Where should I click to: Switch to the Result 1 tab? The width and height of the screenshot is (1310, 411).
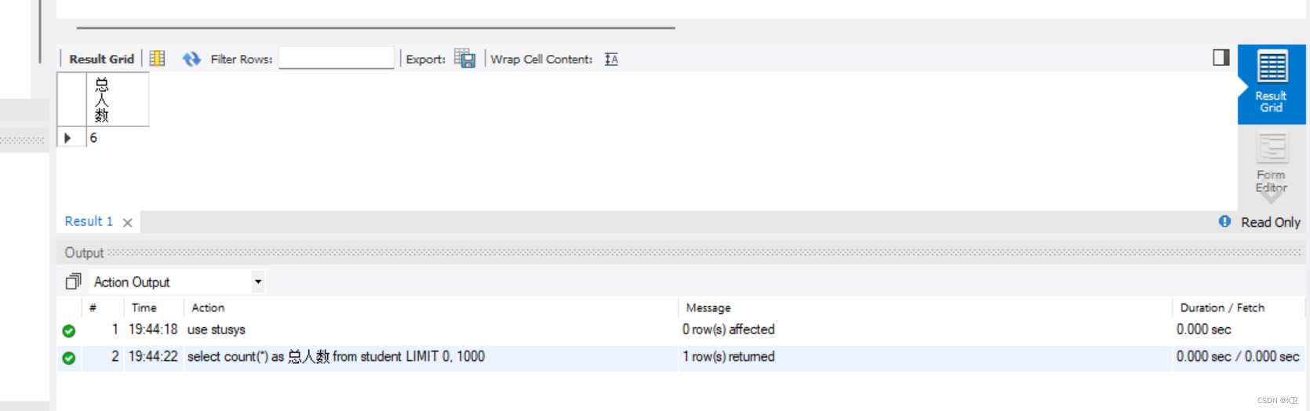point(89,221)
